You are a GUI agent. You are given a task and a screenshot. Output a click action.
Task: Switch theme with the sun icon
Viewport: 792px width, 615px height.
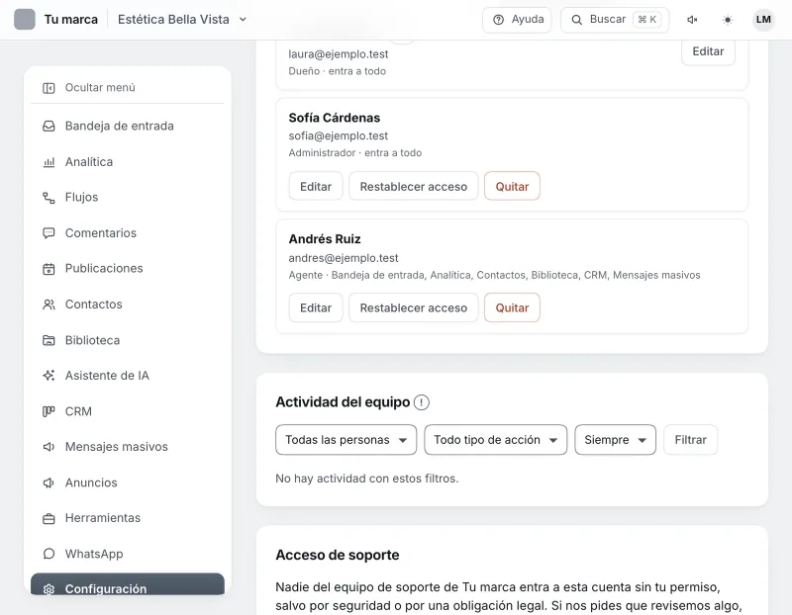tap(728, 20)
